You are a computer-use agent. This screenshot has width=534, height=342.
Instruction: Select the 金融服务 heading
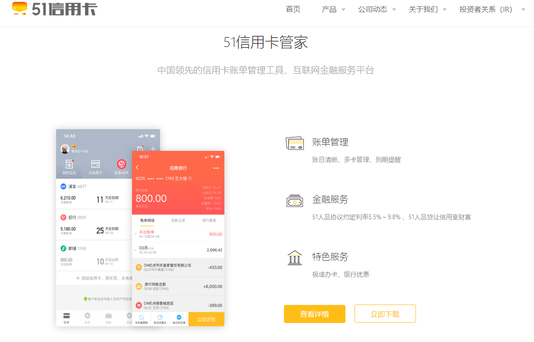331,199
